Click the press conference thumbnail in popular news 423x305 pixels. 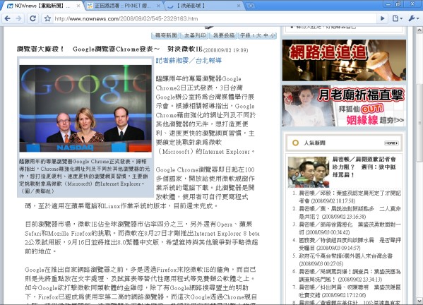click(309, 172)
